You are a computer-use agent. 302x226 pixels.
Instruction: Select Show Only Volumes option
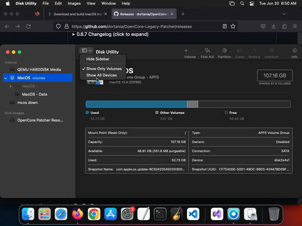[103, 69]
